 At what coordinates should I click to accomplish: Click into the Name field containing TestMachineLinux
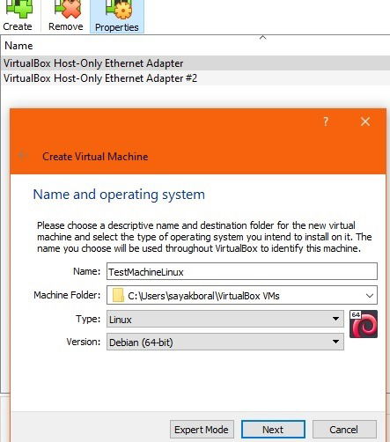click(242, 271)
